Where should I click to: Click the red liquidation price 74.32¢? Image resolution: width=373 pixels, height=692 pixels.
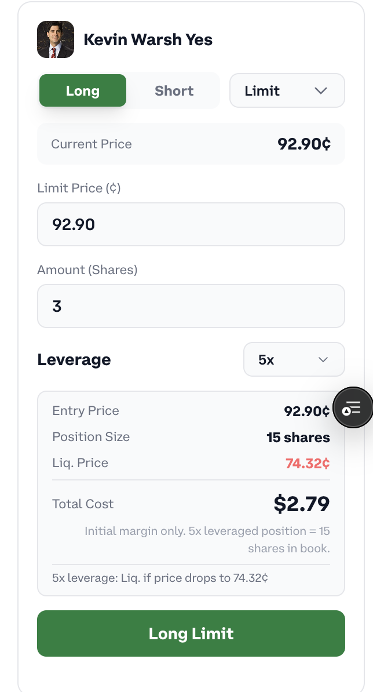click(x=308, y=464)
